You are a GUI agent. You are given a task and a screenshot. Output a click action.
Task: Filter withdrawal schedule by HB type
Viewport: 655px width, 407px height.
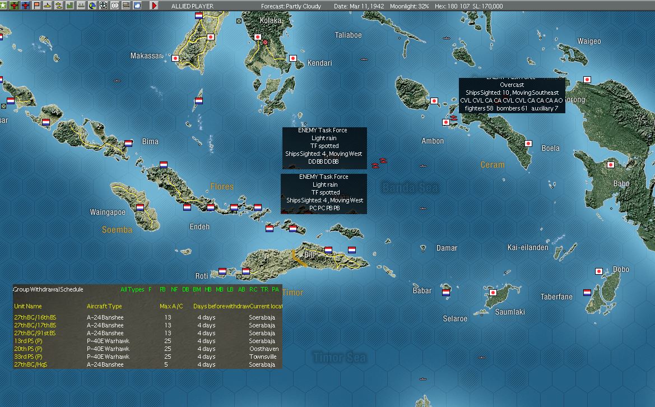pyautogui.click(x=208, y=289)
